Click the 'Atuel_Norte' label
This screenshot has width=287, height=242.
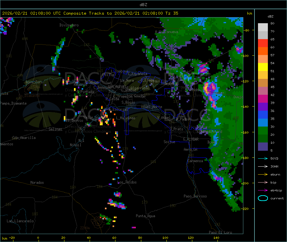[x=151, y=107]
